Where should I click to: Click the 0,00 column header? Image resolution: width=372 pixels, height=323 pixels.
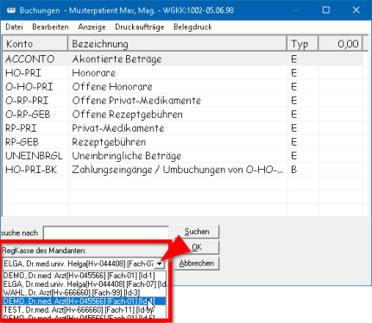(x=340, y=44)
